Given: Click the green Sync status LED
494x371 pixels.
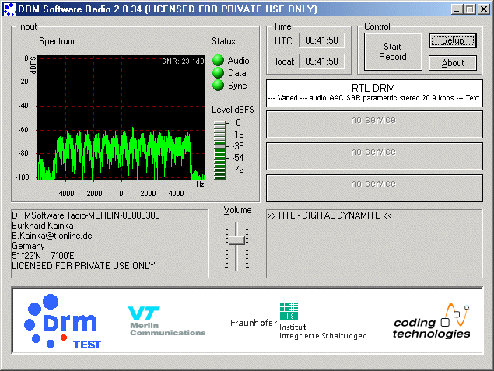Looking at the screenshot, I should coord(218,86).
